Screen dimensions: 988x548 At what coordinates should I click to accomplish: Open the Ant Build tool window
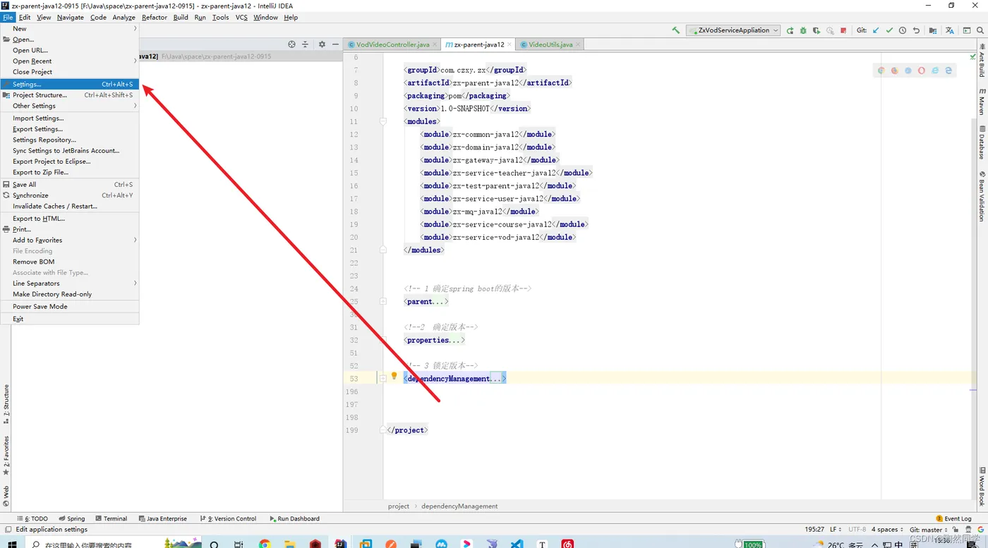982,61
